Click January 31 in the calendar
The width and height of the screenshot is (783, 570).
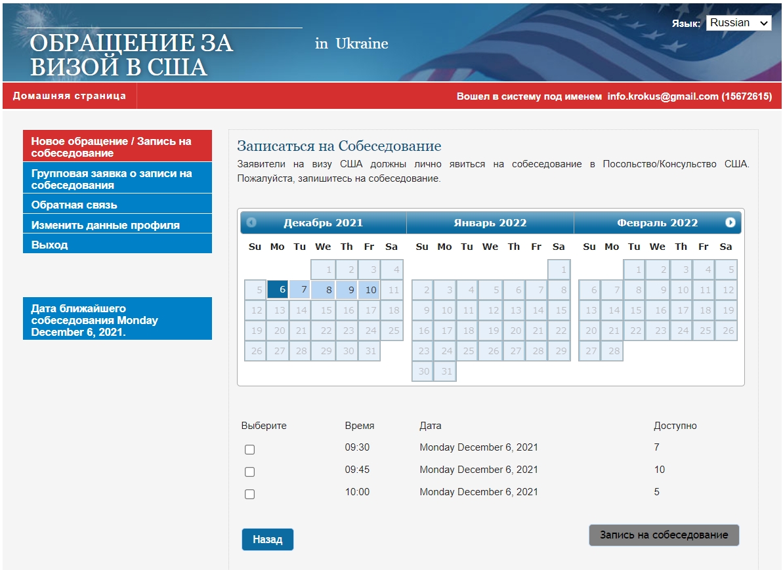coord(445,371)
